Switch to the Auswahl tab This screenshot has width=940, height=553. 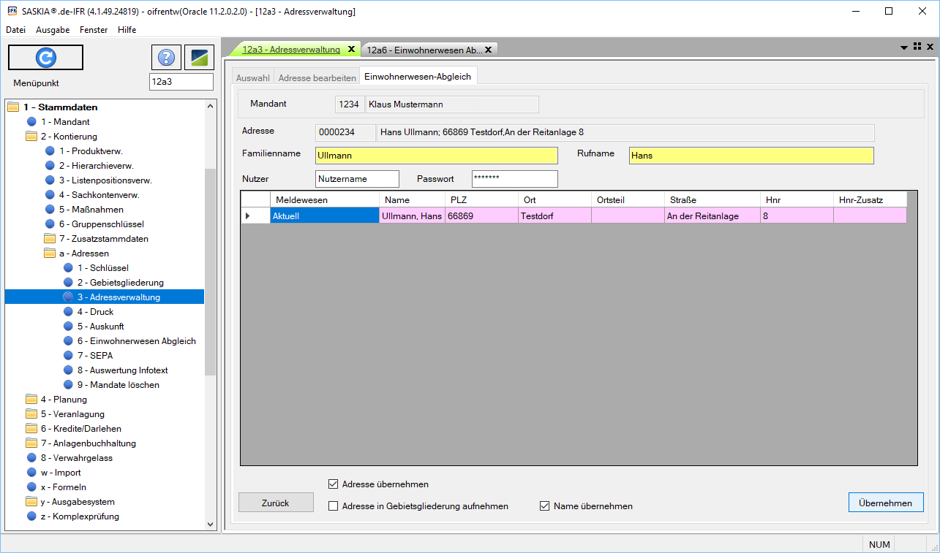pos(252,77)
